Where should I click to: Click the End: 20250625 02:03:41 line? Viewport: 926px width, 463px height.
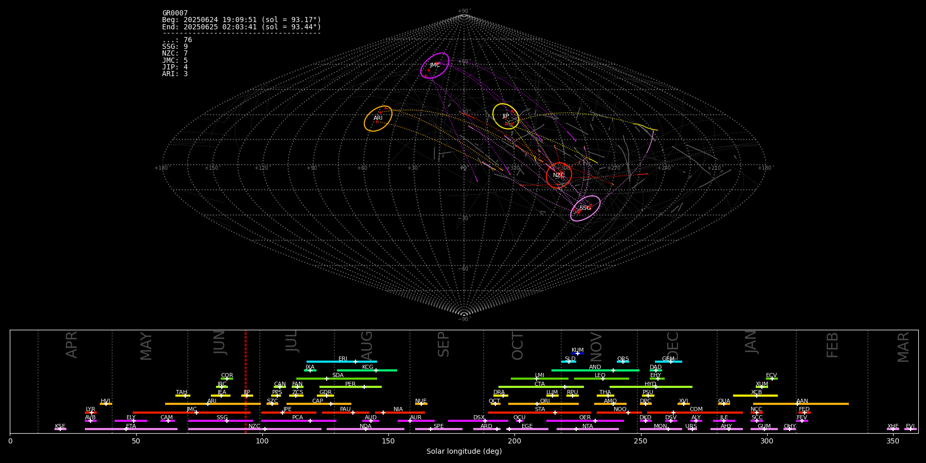point(241,27)
